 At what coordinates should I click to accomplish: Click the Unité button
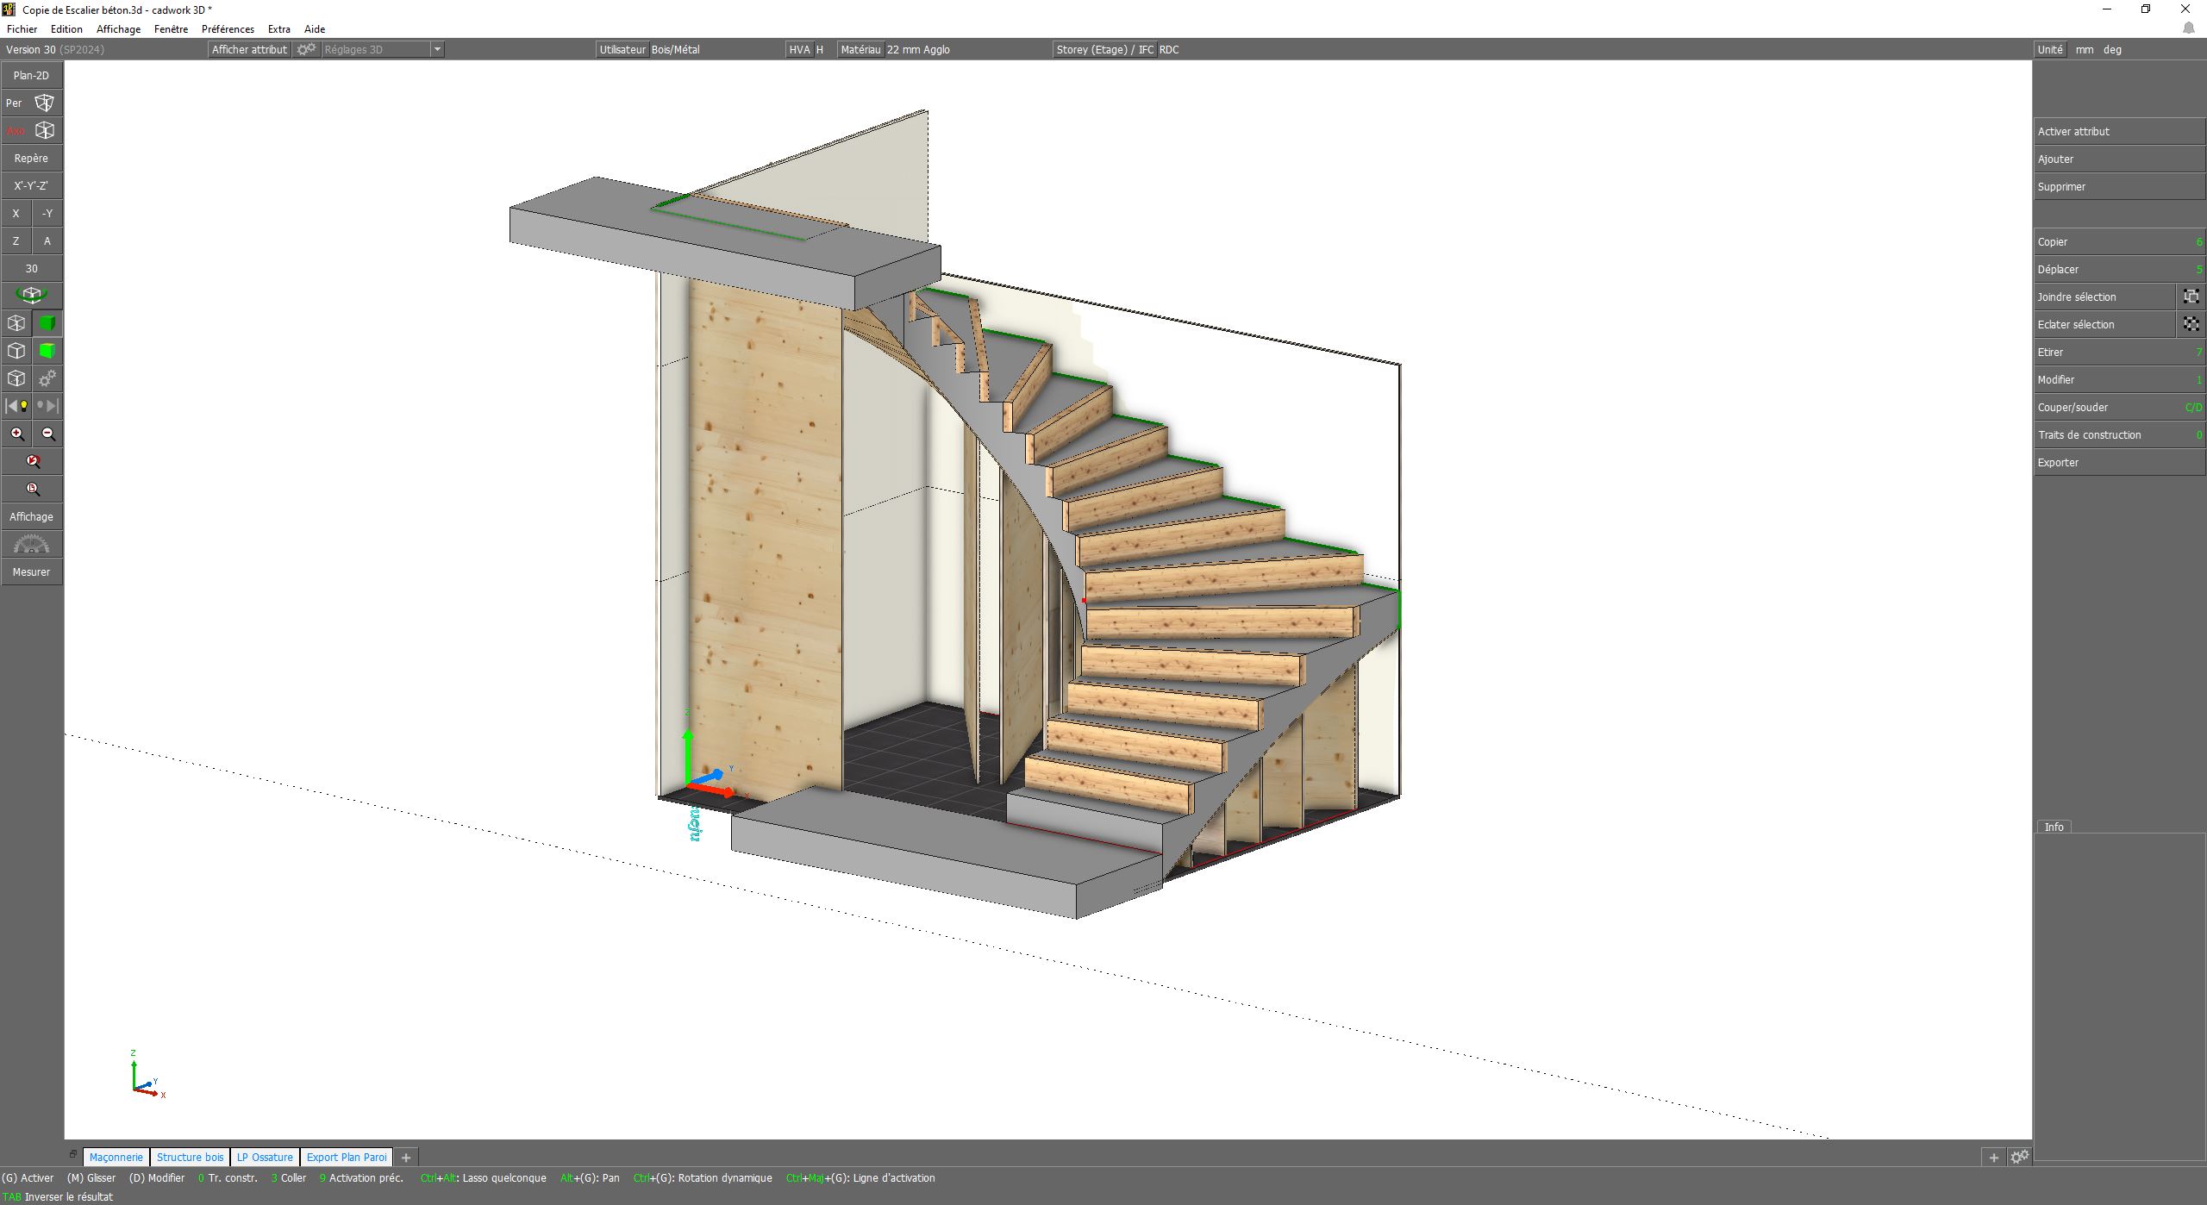point(2050,50)
